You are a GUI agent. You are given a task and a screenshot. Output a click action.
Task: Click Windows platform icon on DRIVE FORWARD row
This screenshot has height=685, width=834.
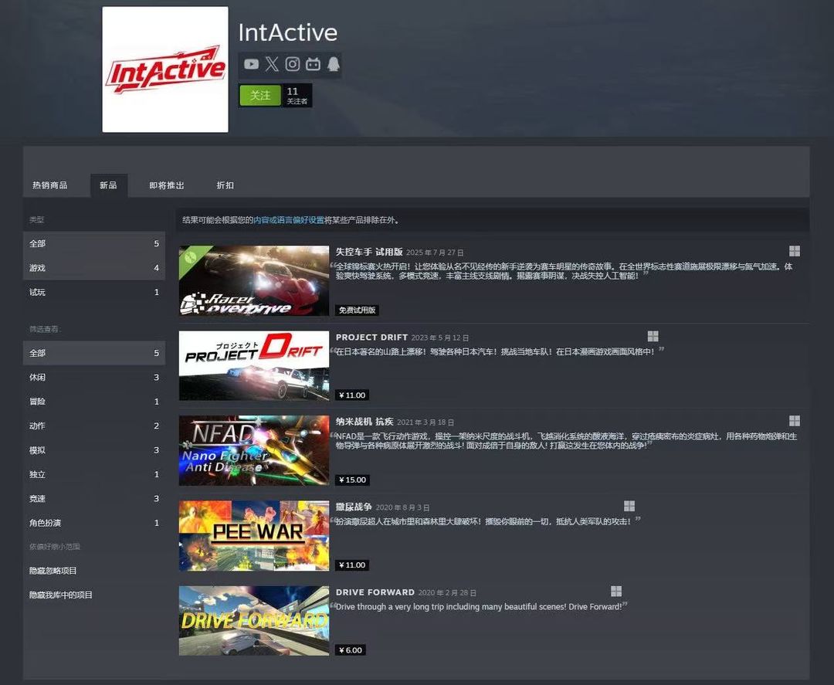pyautogui.click(x=616, y=592)
